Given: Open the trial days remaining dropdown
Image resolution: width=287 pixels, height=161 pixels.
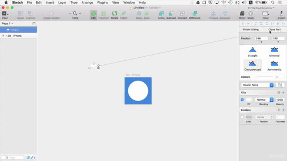Looking at the screenshot, I should tap(261, 8).
